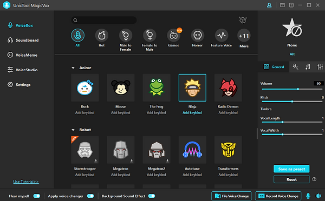
Task: Click the File Voice Change button
Action: 231,196
